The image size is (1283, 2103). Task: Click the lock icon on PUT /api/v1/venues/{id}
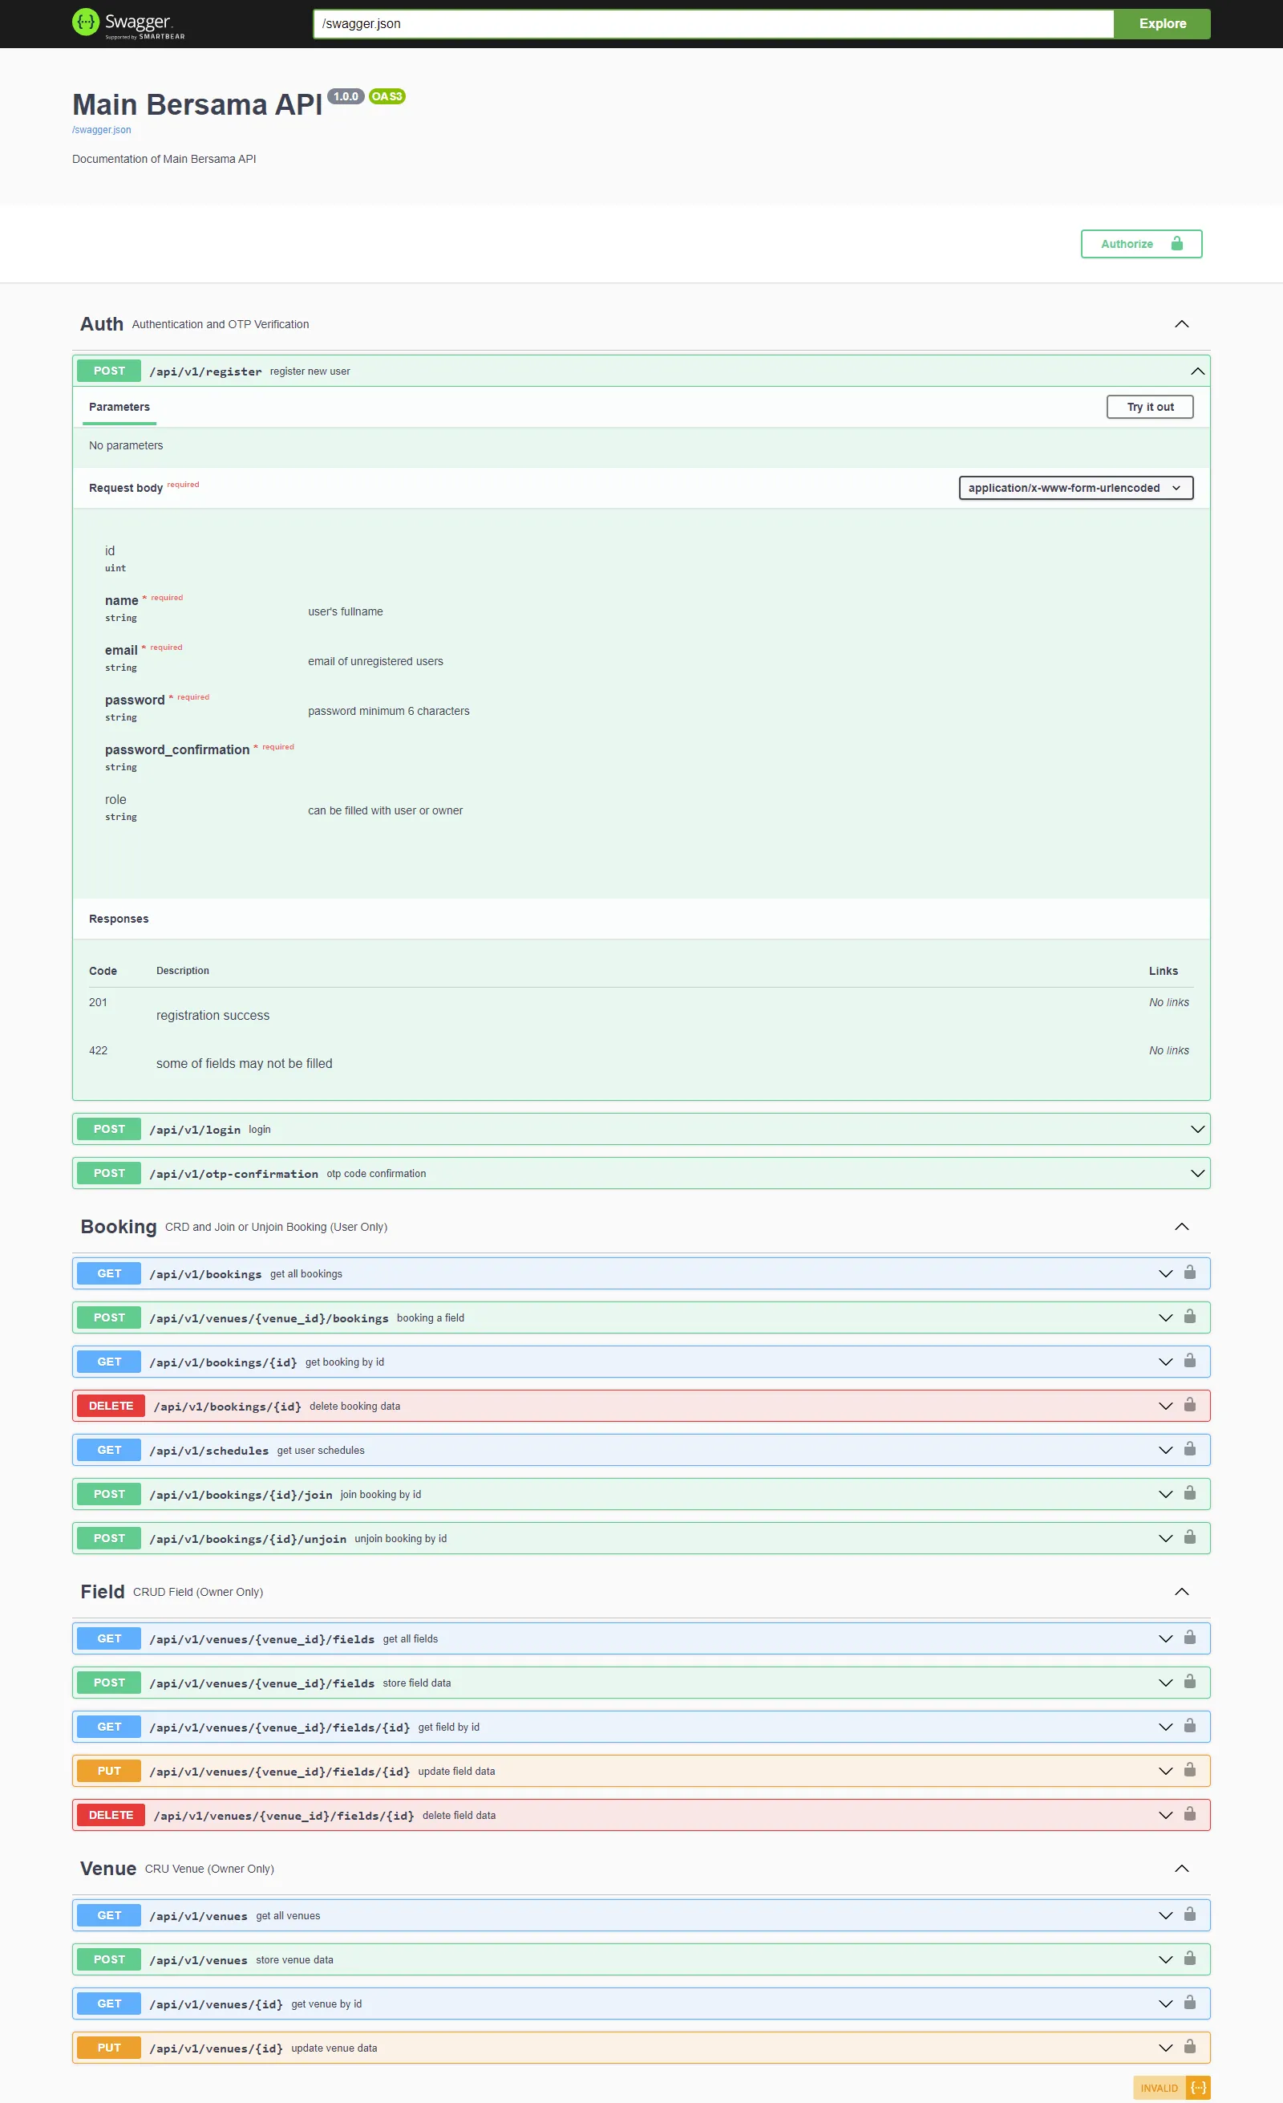pos(1189,2048)
